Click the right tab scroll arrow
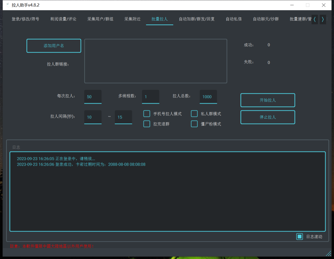The image size is (334, 259). [x=323, y=19]
